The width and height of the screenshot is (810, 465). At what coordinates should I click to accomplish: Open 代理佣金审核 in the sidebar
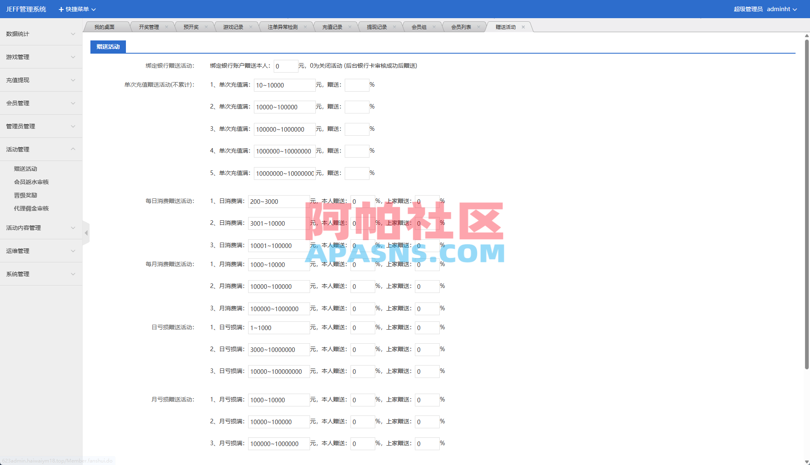coord(31,208)
